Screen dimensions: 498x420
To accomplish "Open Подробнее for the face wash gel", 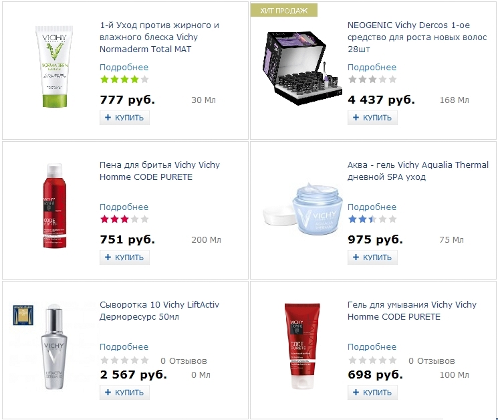I will point(372,346).
